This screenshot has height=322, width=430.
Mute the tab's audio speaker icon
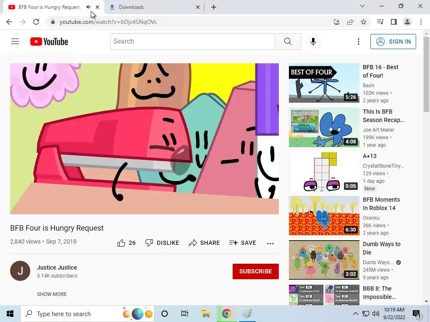[x=88, y=7]
